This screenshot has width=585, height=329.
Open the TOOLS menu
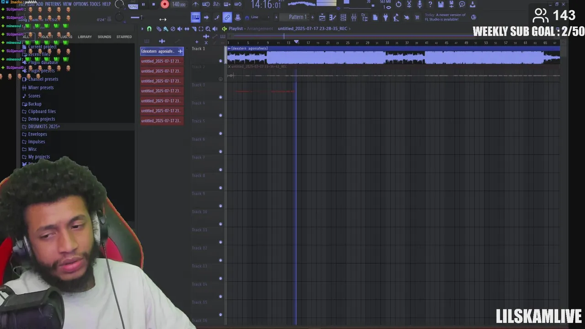tap(95, 4)
